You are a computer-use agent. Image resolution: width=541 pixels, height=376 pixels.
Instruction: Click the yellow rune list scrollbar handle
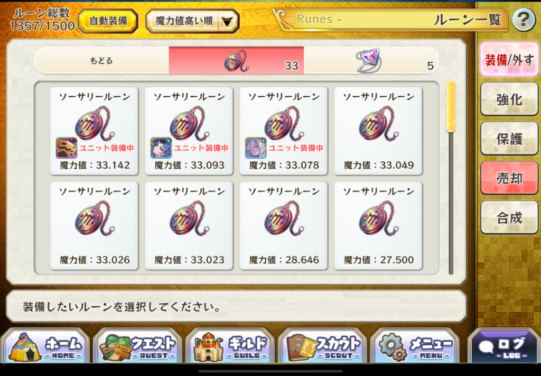451,107
